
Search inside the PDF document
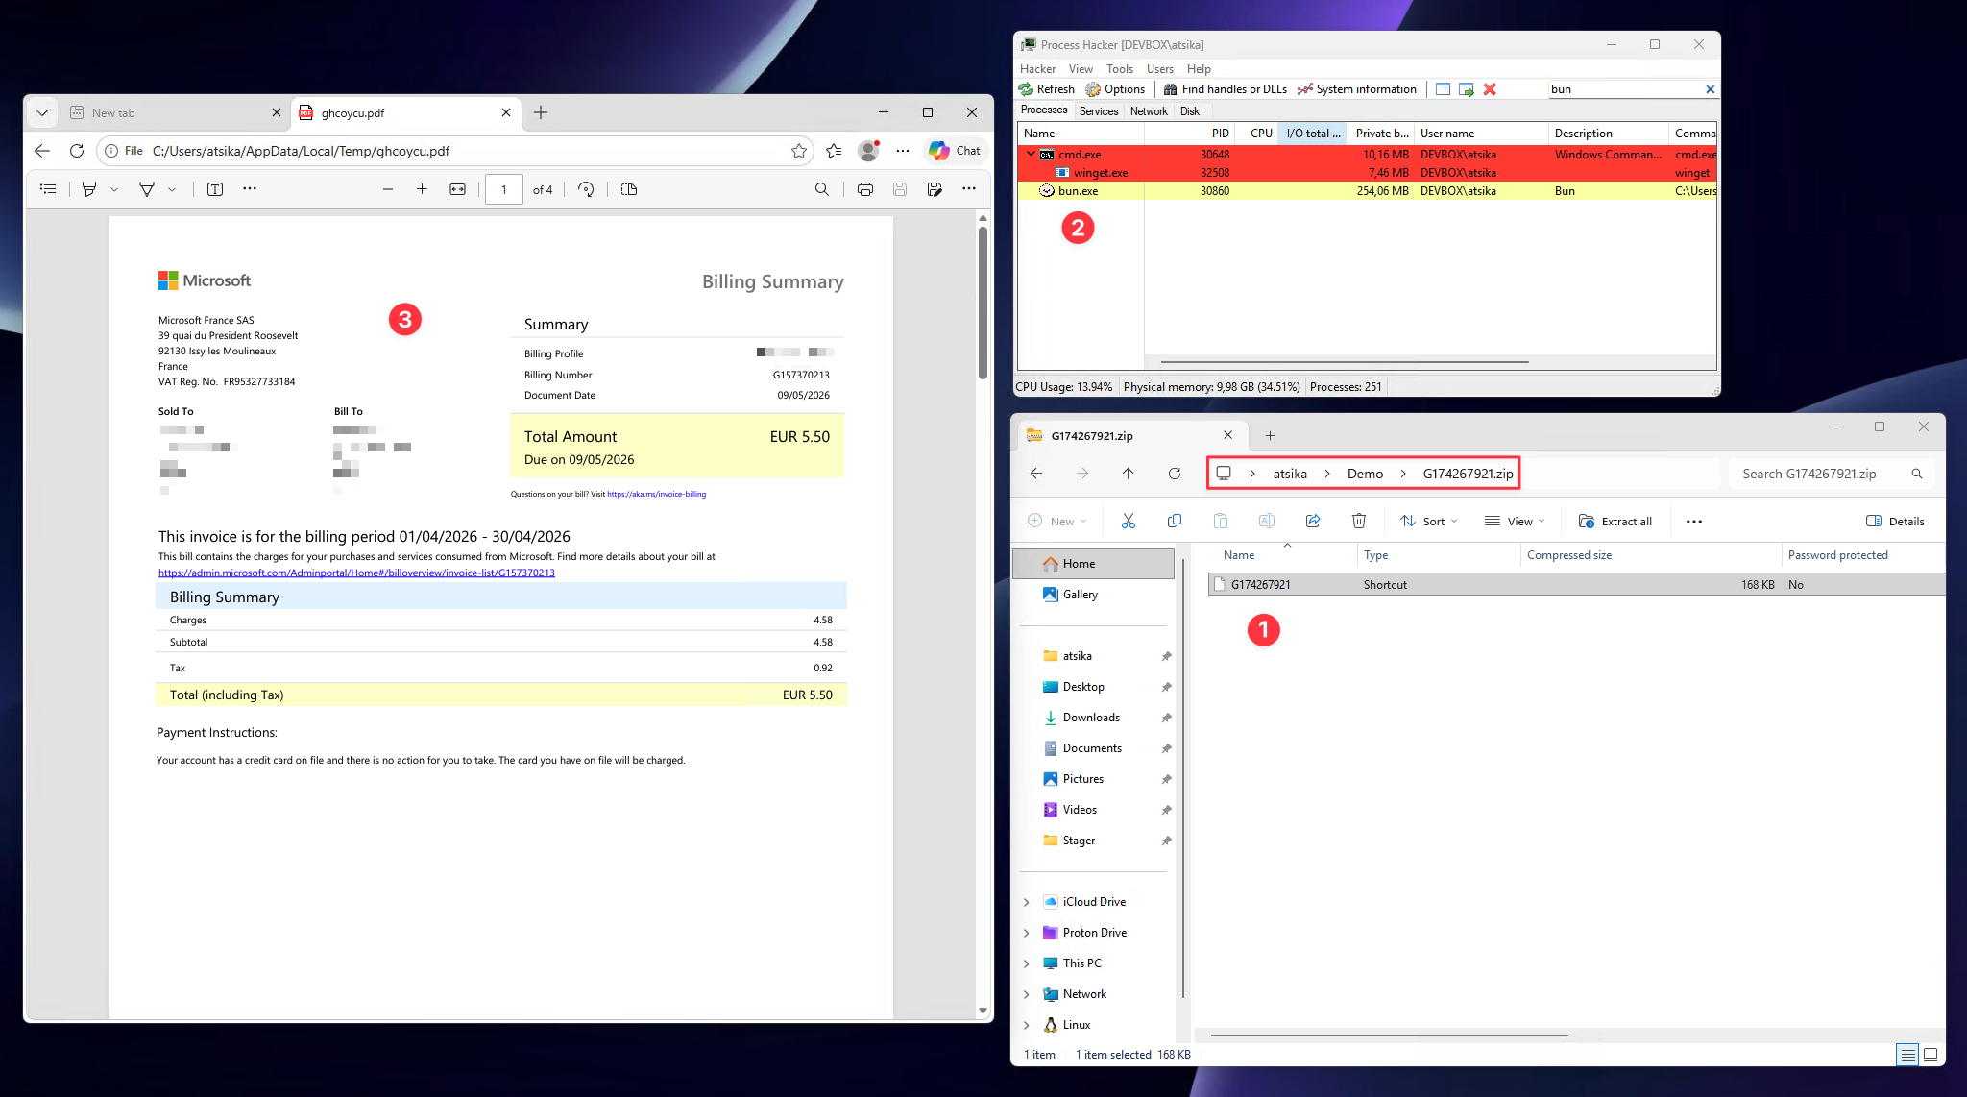tap(822, 189)
